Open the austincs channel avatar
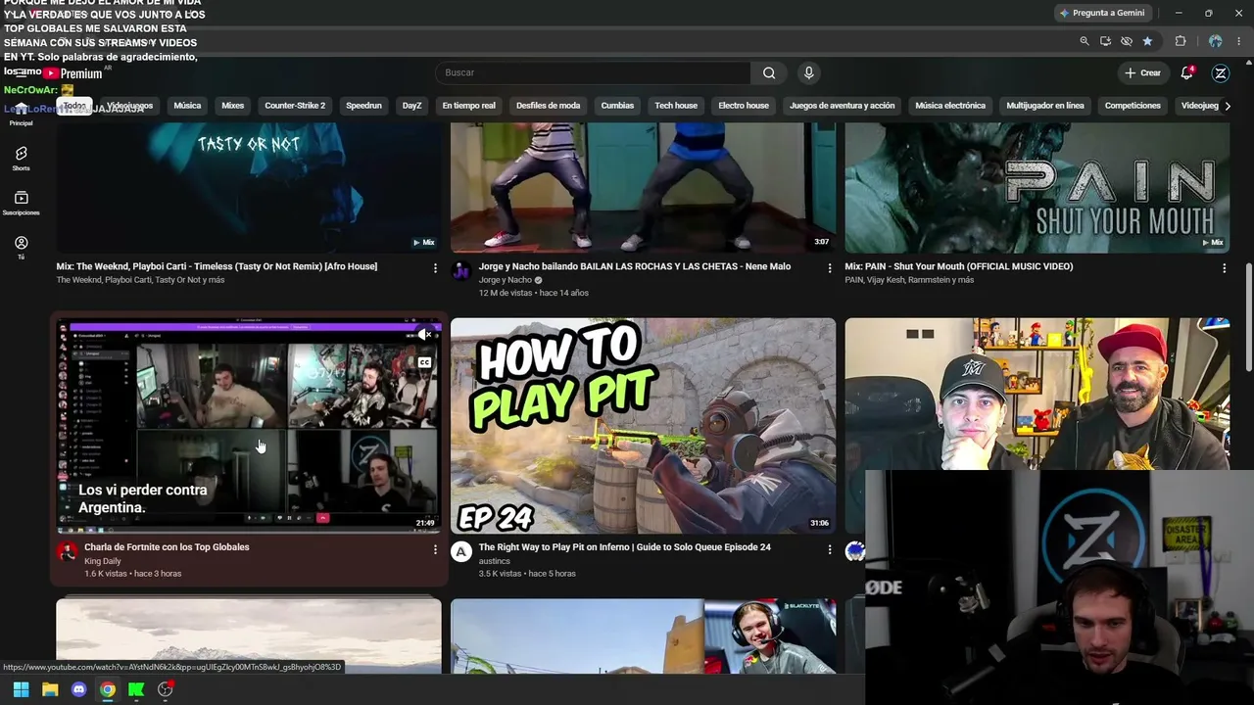This screenshot has height=705, width=1254. [461, 551]
